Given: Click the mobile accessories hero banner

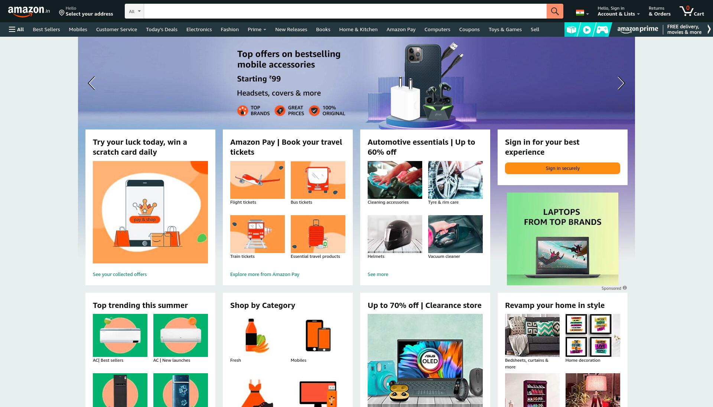Looking at the screenshot, I should tap(356, 83).
